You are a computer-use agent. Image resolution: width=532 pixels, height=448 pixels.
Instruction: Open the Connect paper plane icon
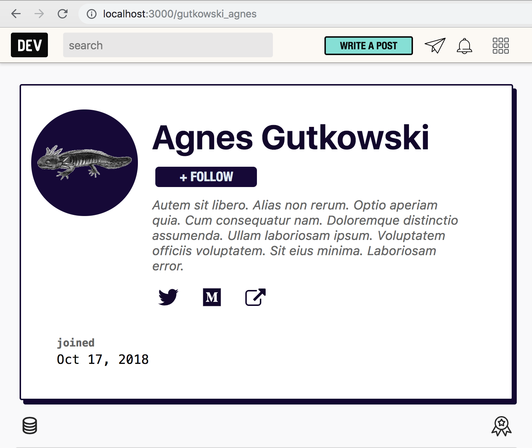435,46
